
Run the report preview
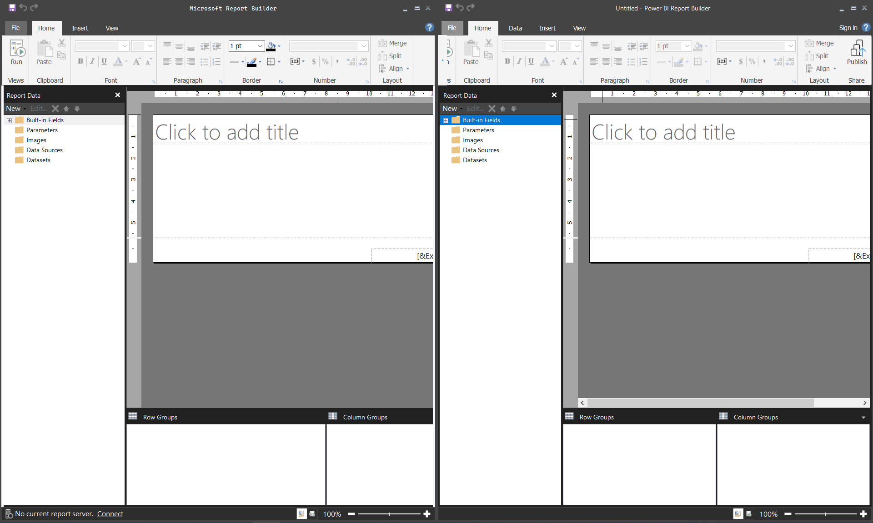[16, 52]
